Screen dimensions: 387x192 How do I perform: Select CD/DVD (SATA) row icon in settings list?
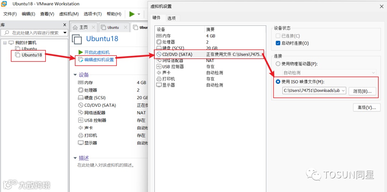[x=159, y=54]
